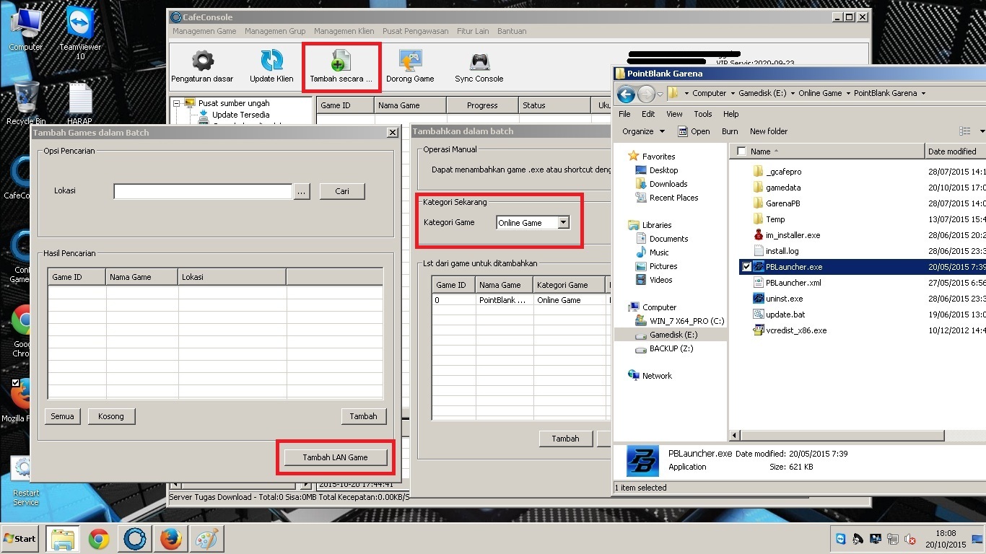This screenshot has height=554, width=986.
Task: Select update.bat file in Explorer
Action: [x=785, y=315]
